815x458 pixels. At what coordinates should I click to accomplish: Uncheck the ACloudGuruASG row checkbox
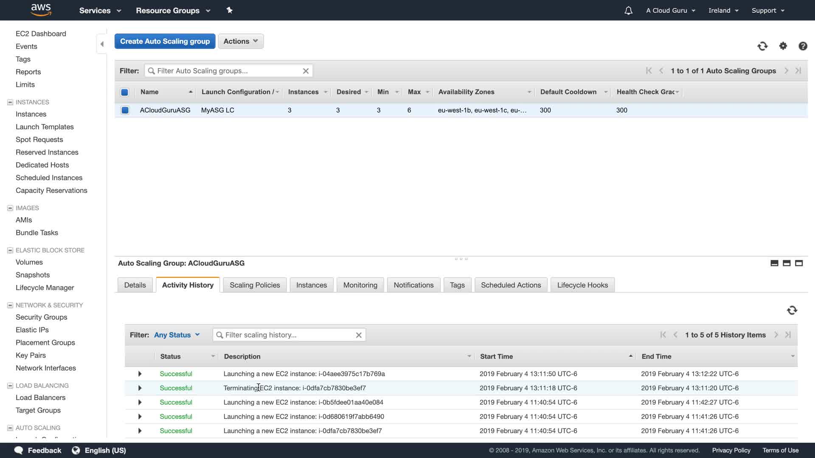[x=125, y=110]
